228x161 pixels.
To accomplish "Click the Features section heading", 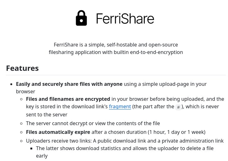I will [23, 68].
